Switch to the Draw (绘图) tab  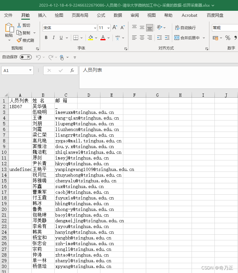pyautogui.click(x=59, y=15)
